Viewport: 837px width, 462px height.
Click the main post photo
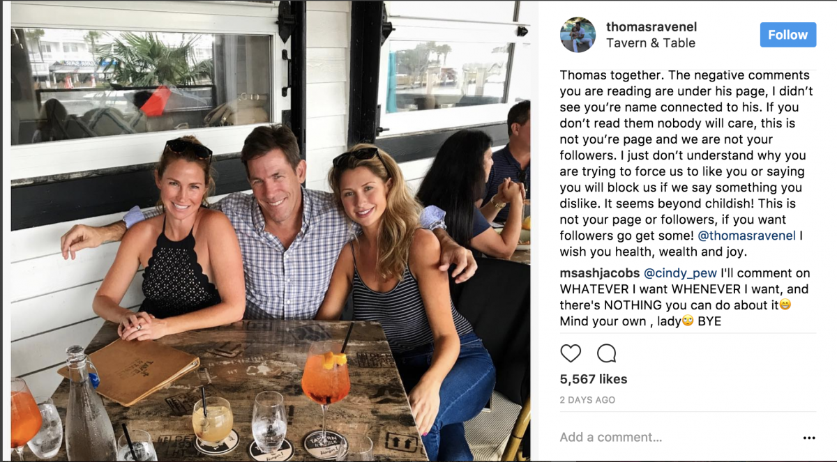tap(269, 231)
